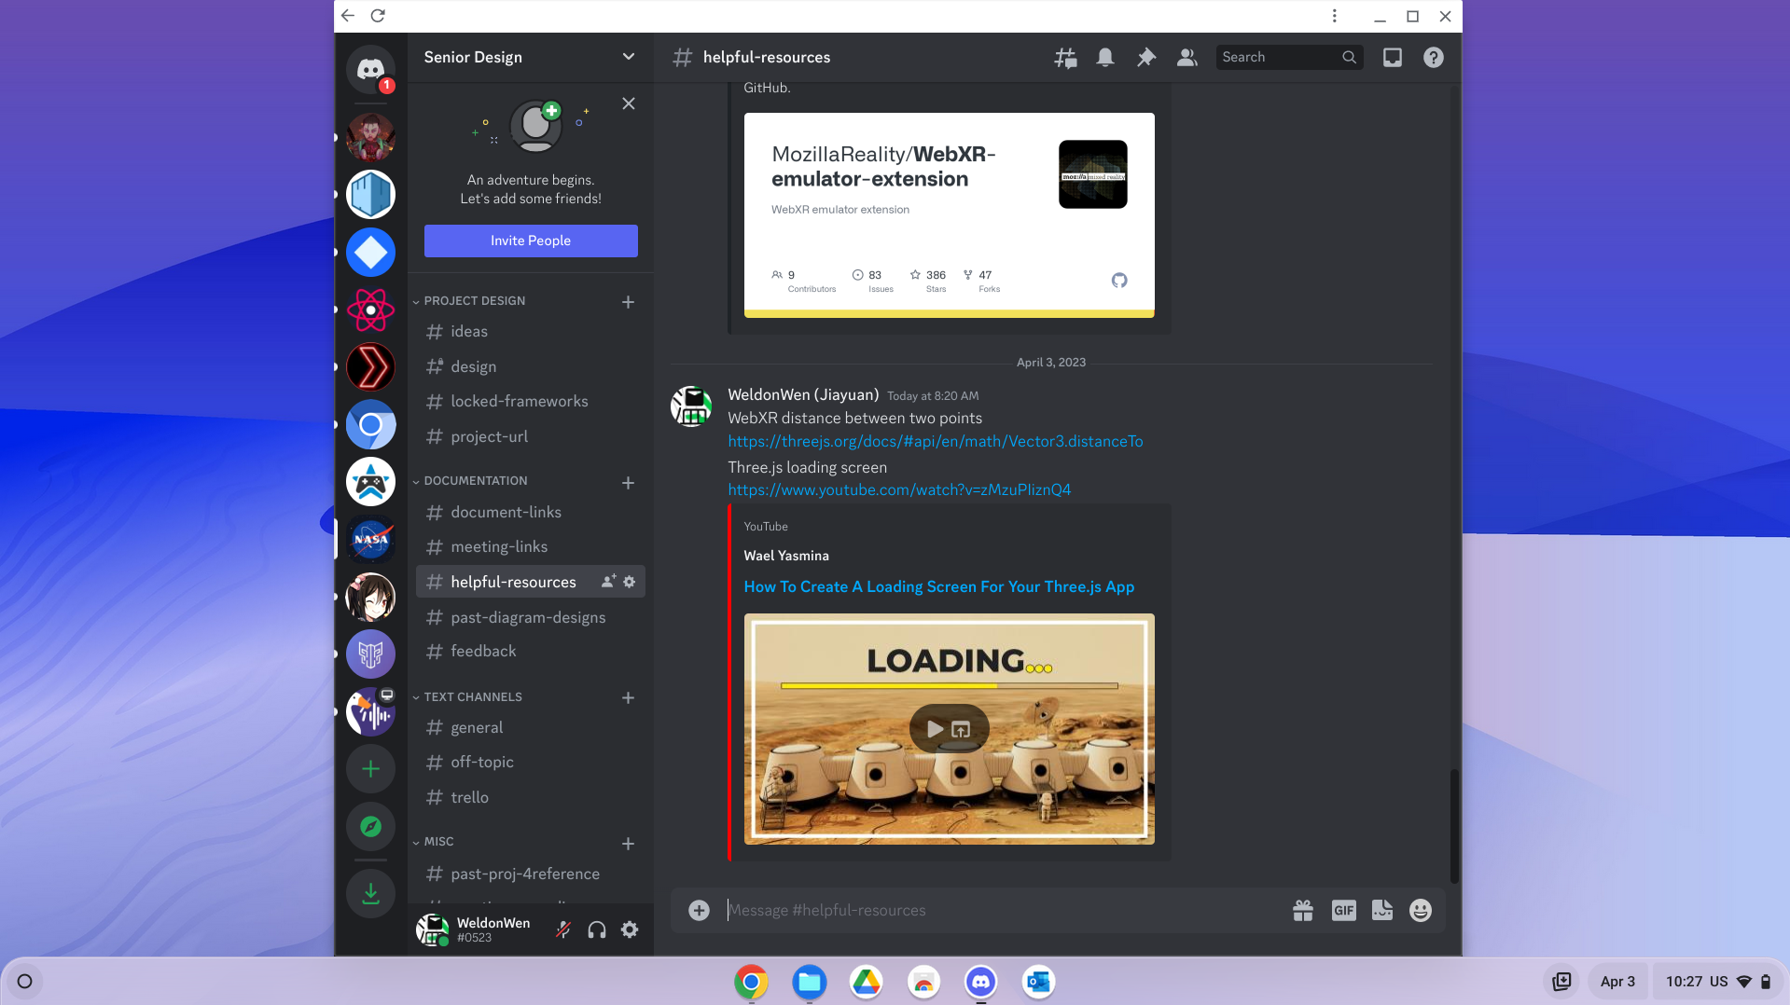Show pinned messages pin icon

1146,58
